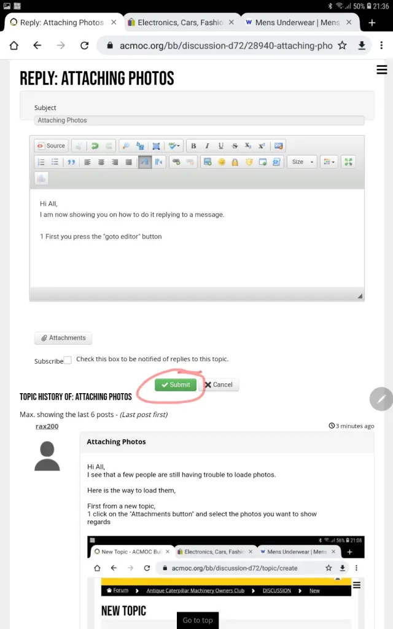Apply italic formatting in the editor
The width and height of the screenshot is (393, 629).
[207, 146]
